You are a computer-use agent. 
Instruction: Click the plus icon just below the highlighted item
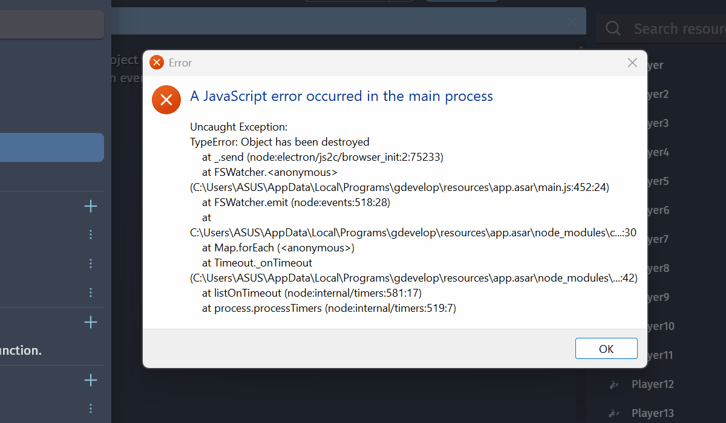point(91,207)
